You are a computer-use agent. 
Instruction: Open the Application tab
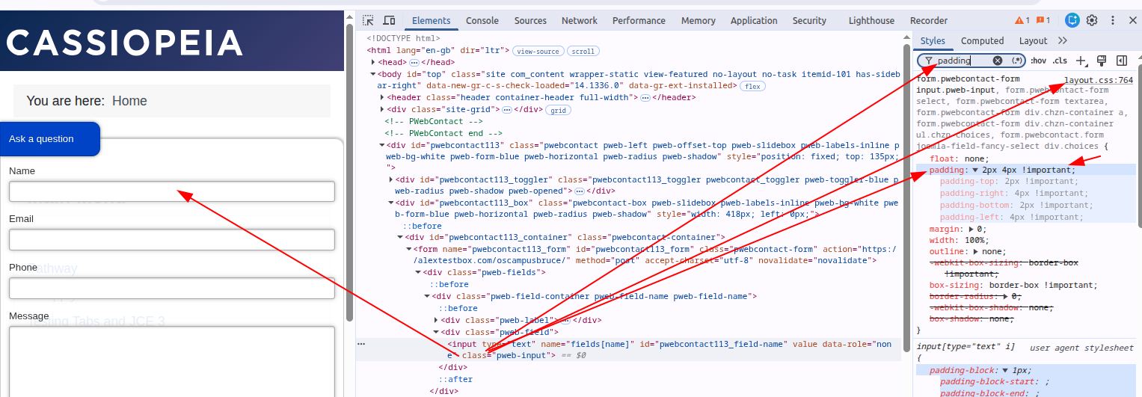pos(754,20)
